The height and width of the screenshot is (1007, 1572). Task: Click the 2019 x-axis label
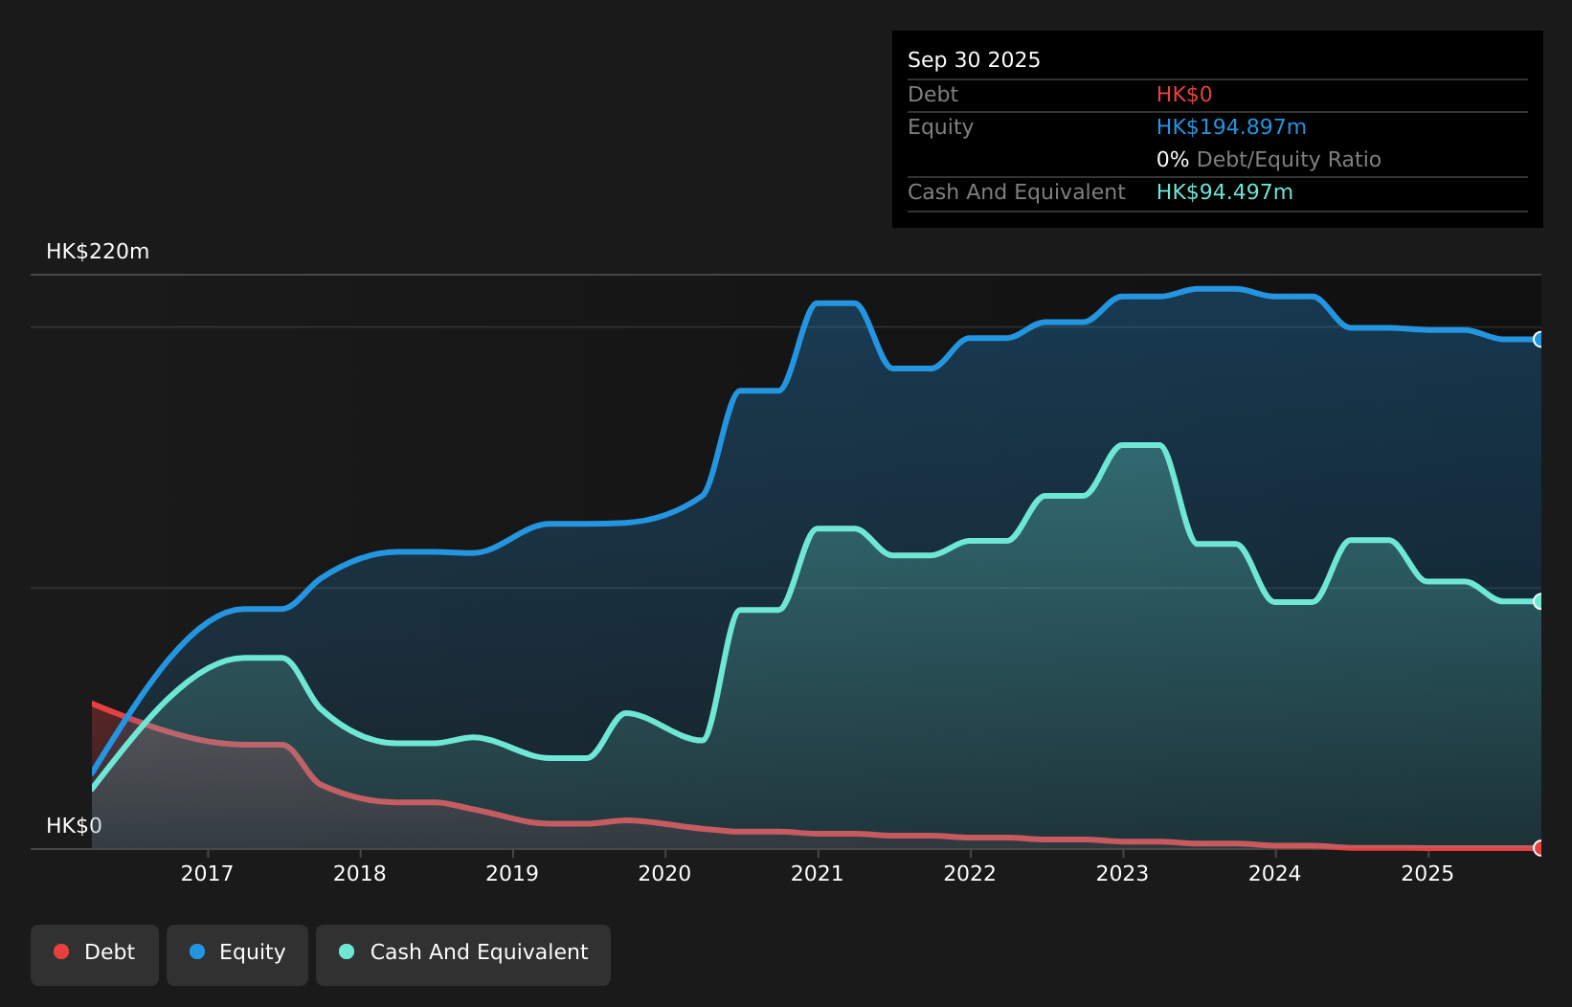pos(512,873)
